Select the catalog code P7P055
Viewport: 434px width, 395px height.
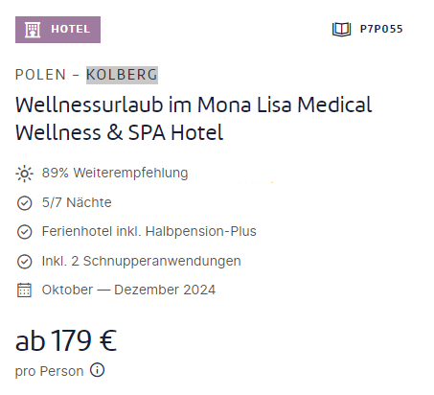coord(381,29)
